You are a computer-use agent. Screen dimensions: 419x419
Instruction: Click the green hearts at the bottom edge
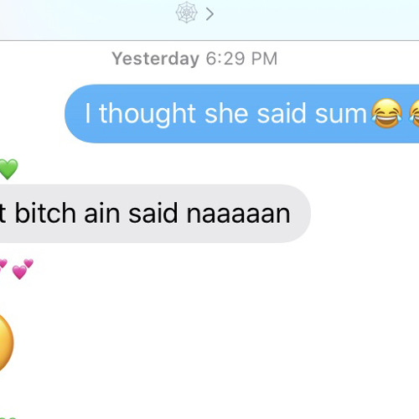tap(8, 418)
